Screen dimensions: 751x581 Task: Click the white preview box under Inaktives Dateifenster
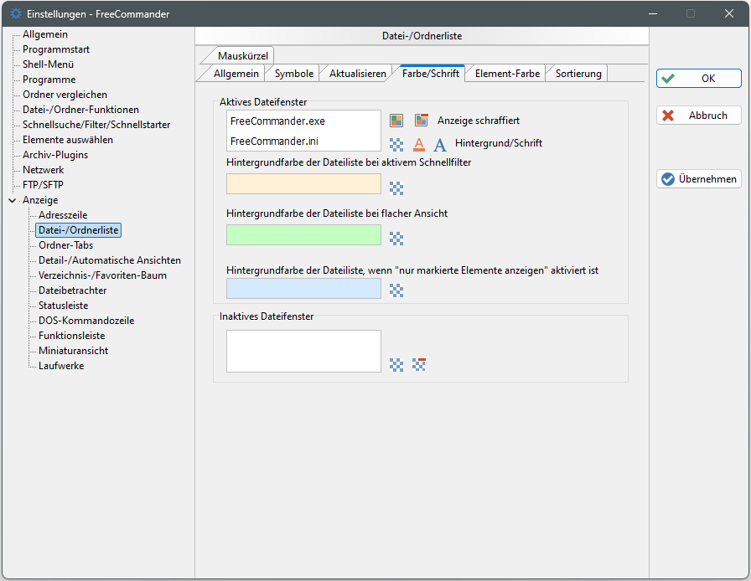303,351
